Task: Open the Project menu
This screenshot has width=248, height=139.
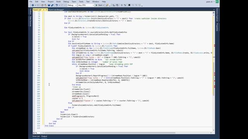Action: pos(51,2)
